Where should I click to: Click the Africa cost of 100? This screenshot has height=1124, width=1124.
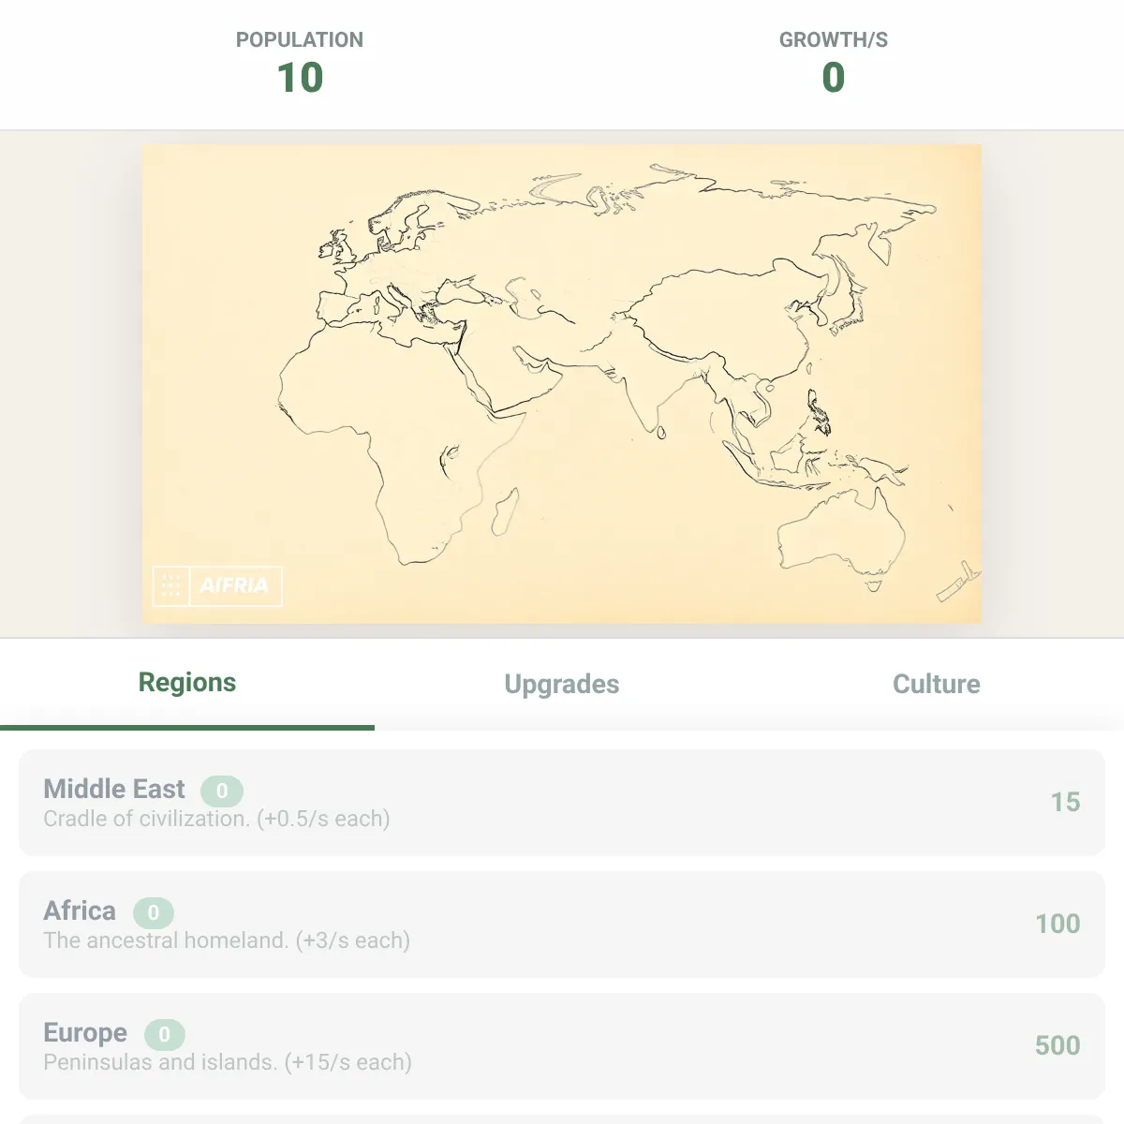pyautogui.click(x=1057, y=924)
